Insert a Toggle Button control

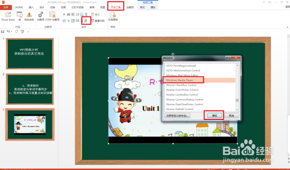click(82, 21)
